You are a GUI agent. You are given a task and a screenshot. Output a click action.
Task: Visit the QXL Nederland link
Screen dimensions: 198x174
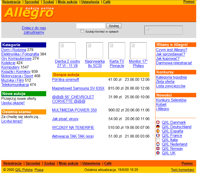(x=174, y=144)
